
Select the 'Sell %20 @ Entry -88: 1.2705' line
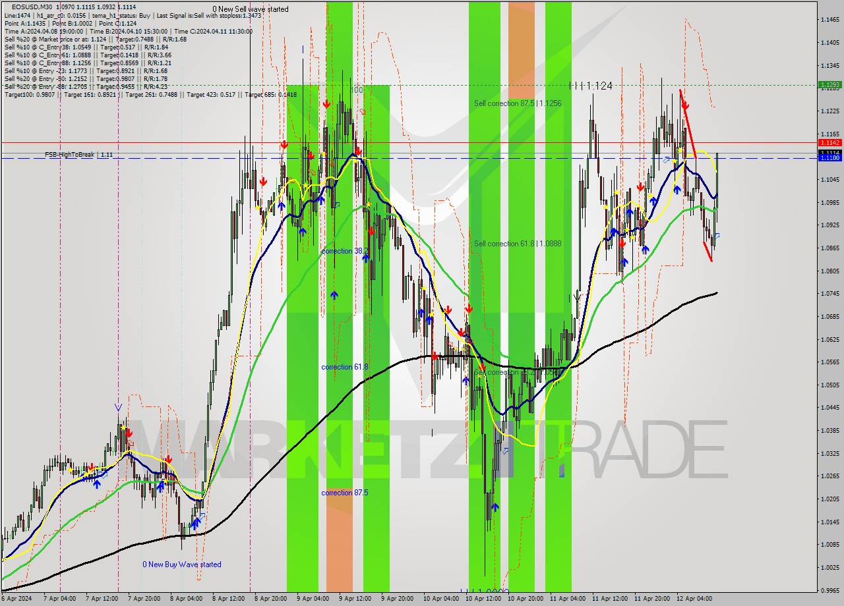point(86,86)
